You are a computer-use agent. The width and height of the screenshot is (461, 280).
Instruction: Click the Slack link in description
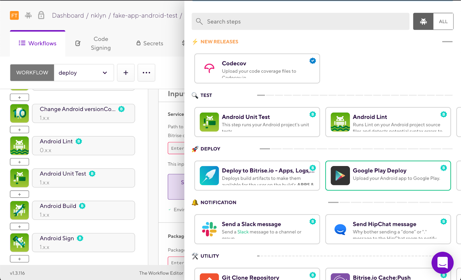(x=243, y=232)
